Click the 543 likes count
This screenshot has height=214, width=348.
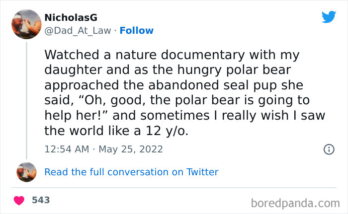tap(41, 201)
